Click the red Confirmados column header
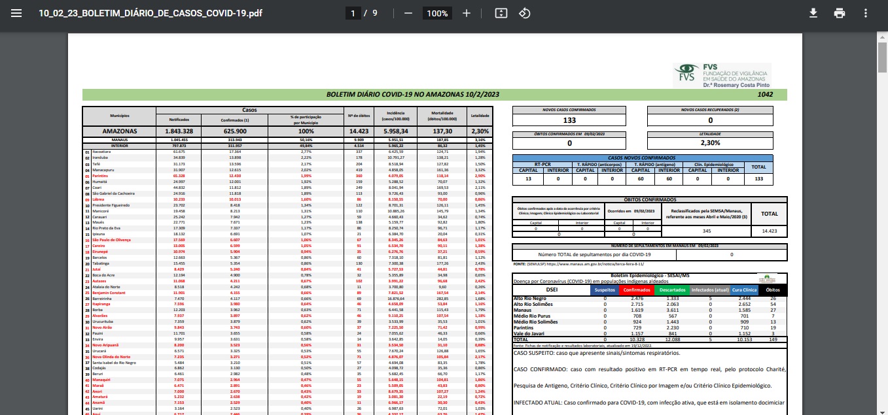888x415 pixels. tap(636, 290)
